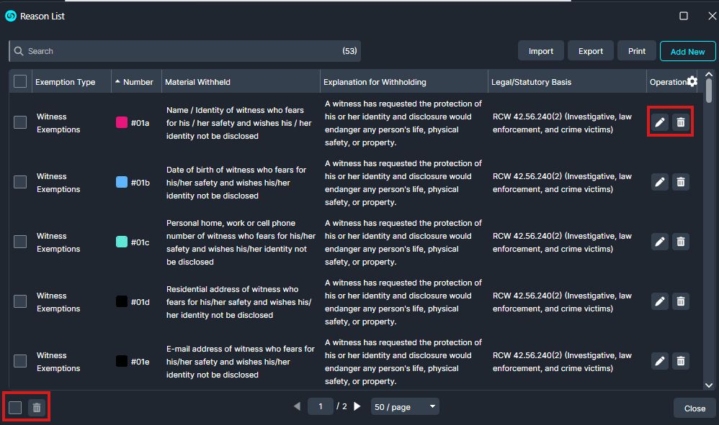Check the box for row #01b
The height and width of the screenshot is (425, 719).
(20, 182)
